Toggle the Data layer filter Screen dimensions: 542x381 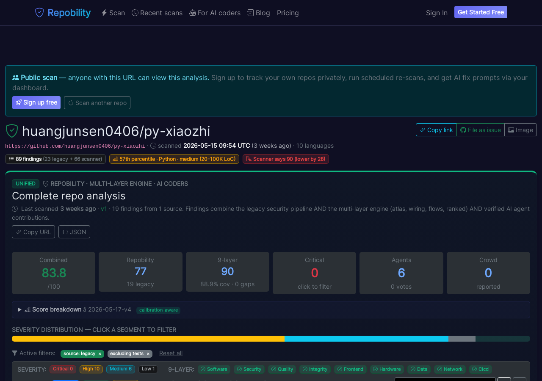point(419,369)
